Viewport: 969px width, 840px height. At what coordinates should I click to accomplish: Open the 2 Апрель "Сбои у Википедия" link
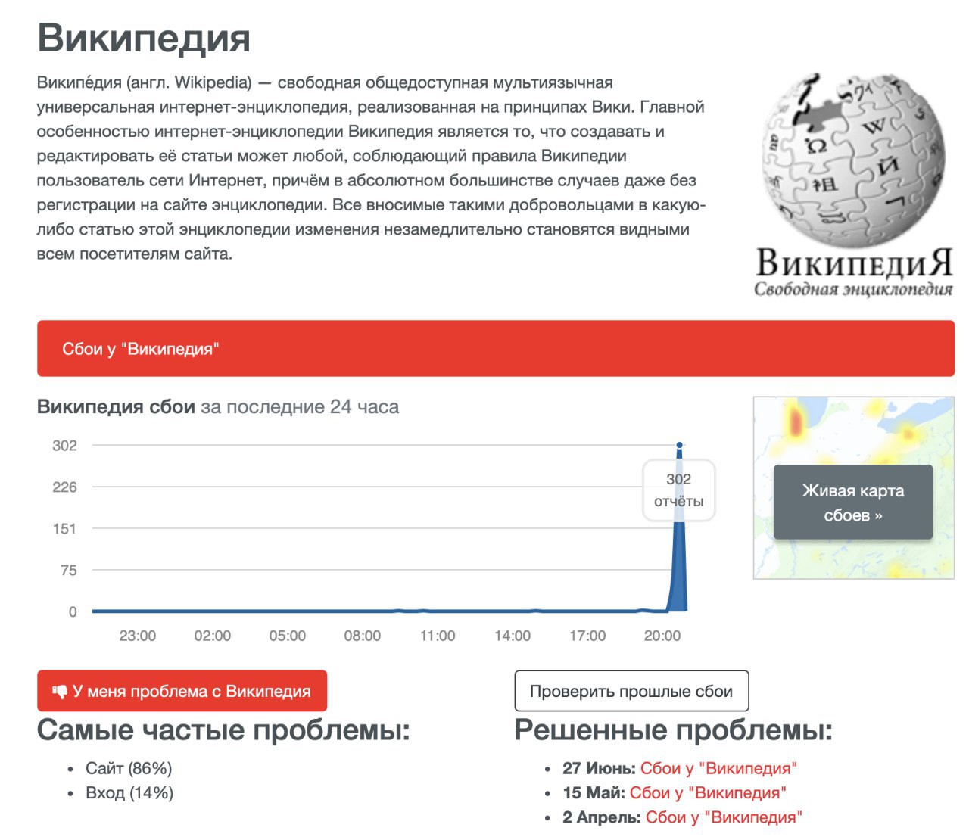coord(724,817)
